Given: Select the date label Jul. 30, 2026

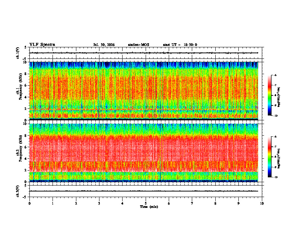Looking at the screenshot, I should tap(104, 45).
